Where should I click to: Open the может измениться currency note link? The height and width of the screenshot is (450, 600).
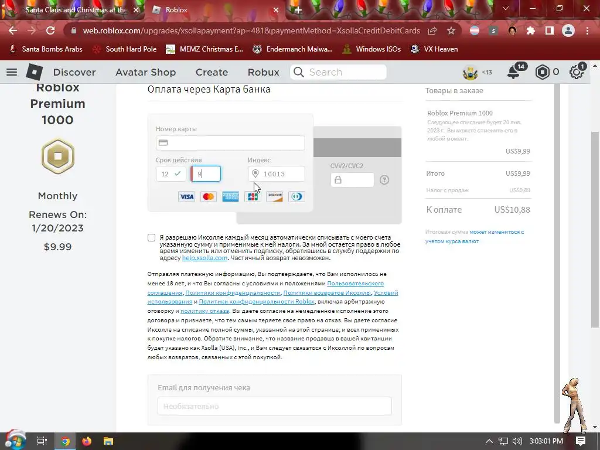tap(497, 232)
